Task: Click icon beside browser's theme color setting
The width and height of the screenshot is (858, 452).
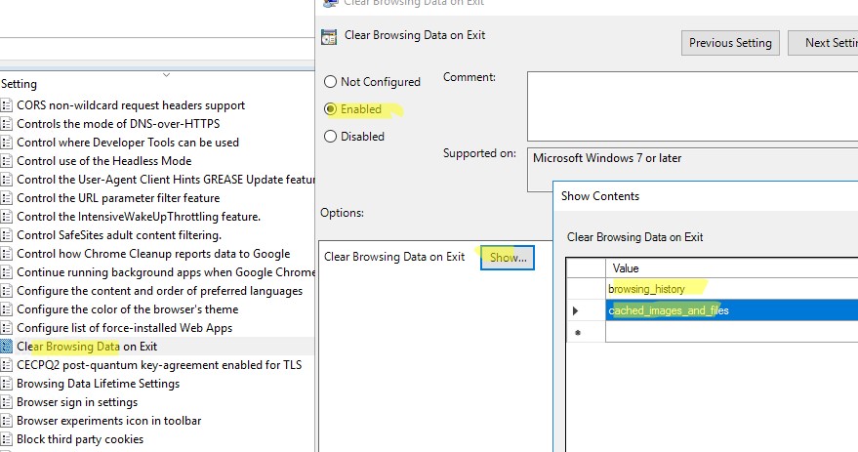Action: 6,309
